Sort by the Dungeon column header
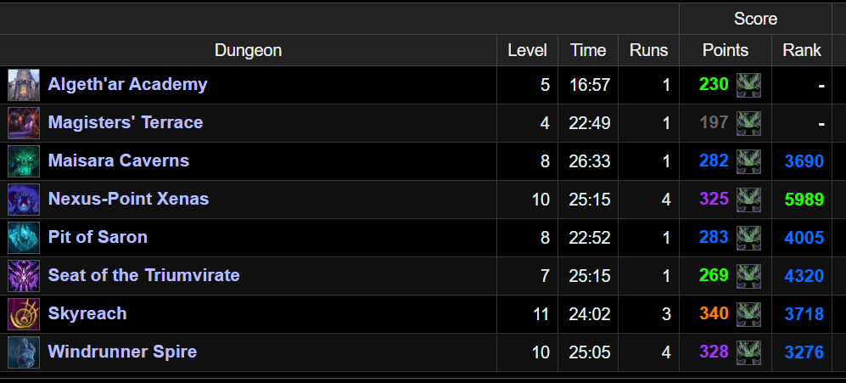 (248, 50)
